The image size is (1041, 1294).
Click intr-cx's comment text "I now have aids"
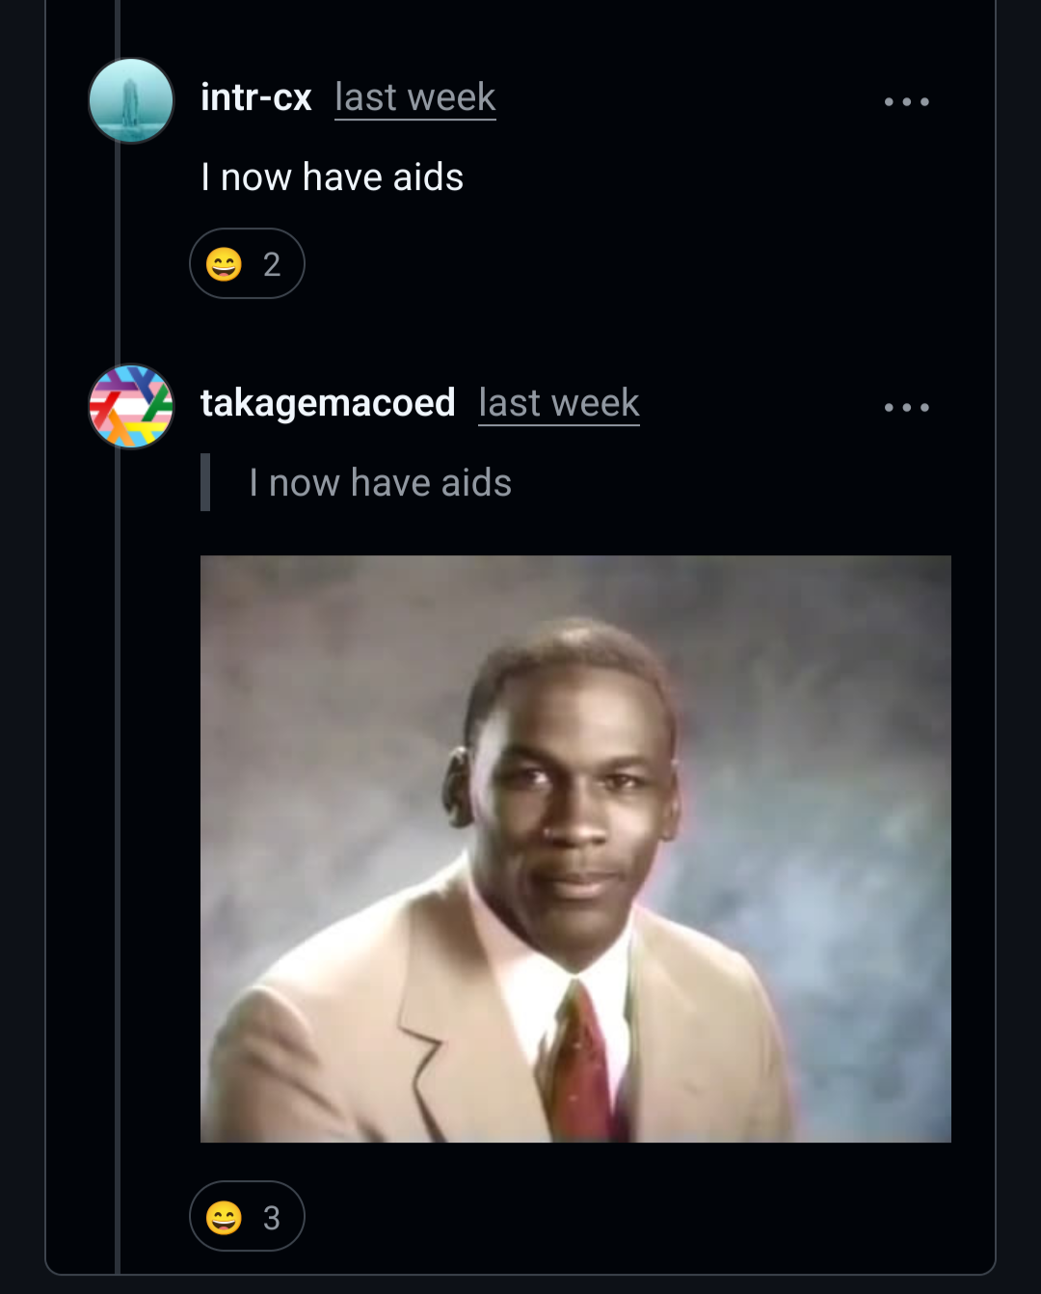point(332,177)
